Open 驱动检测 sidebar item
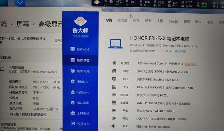 coord(80,103)
